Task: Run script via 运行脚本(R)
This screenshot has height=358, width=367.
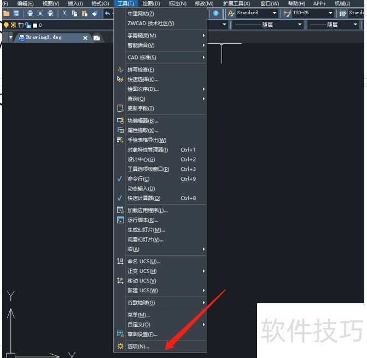Action: (143, 220)
